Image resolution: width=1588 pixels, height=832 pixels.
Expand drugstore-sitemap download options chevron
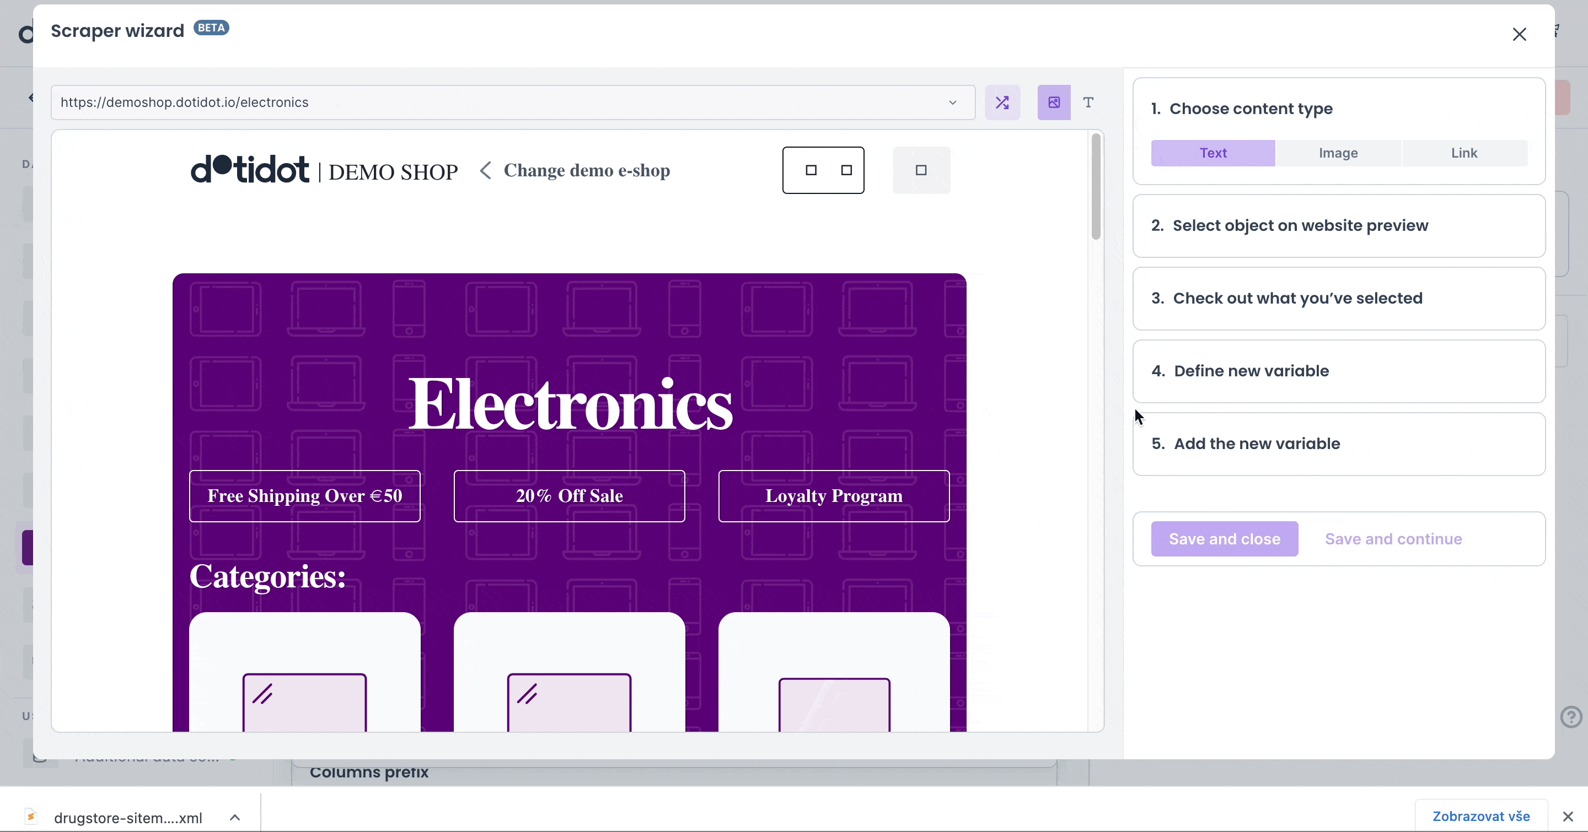tap(235, 817)
